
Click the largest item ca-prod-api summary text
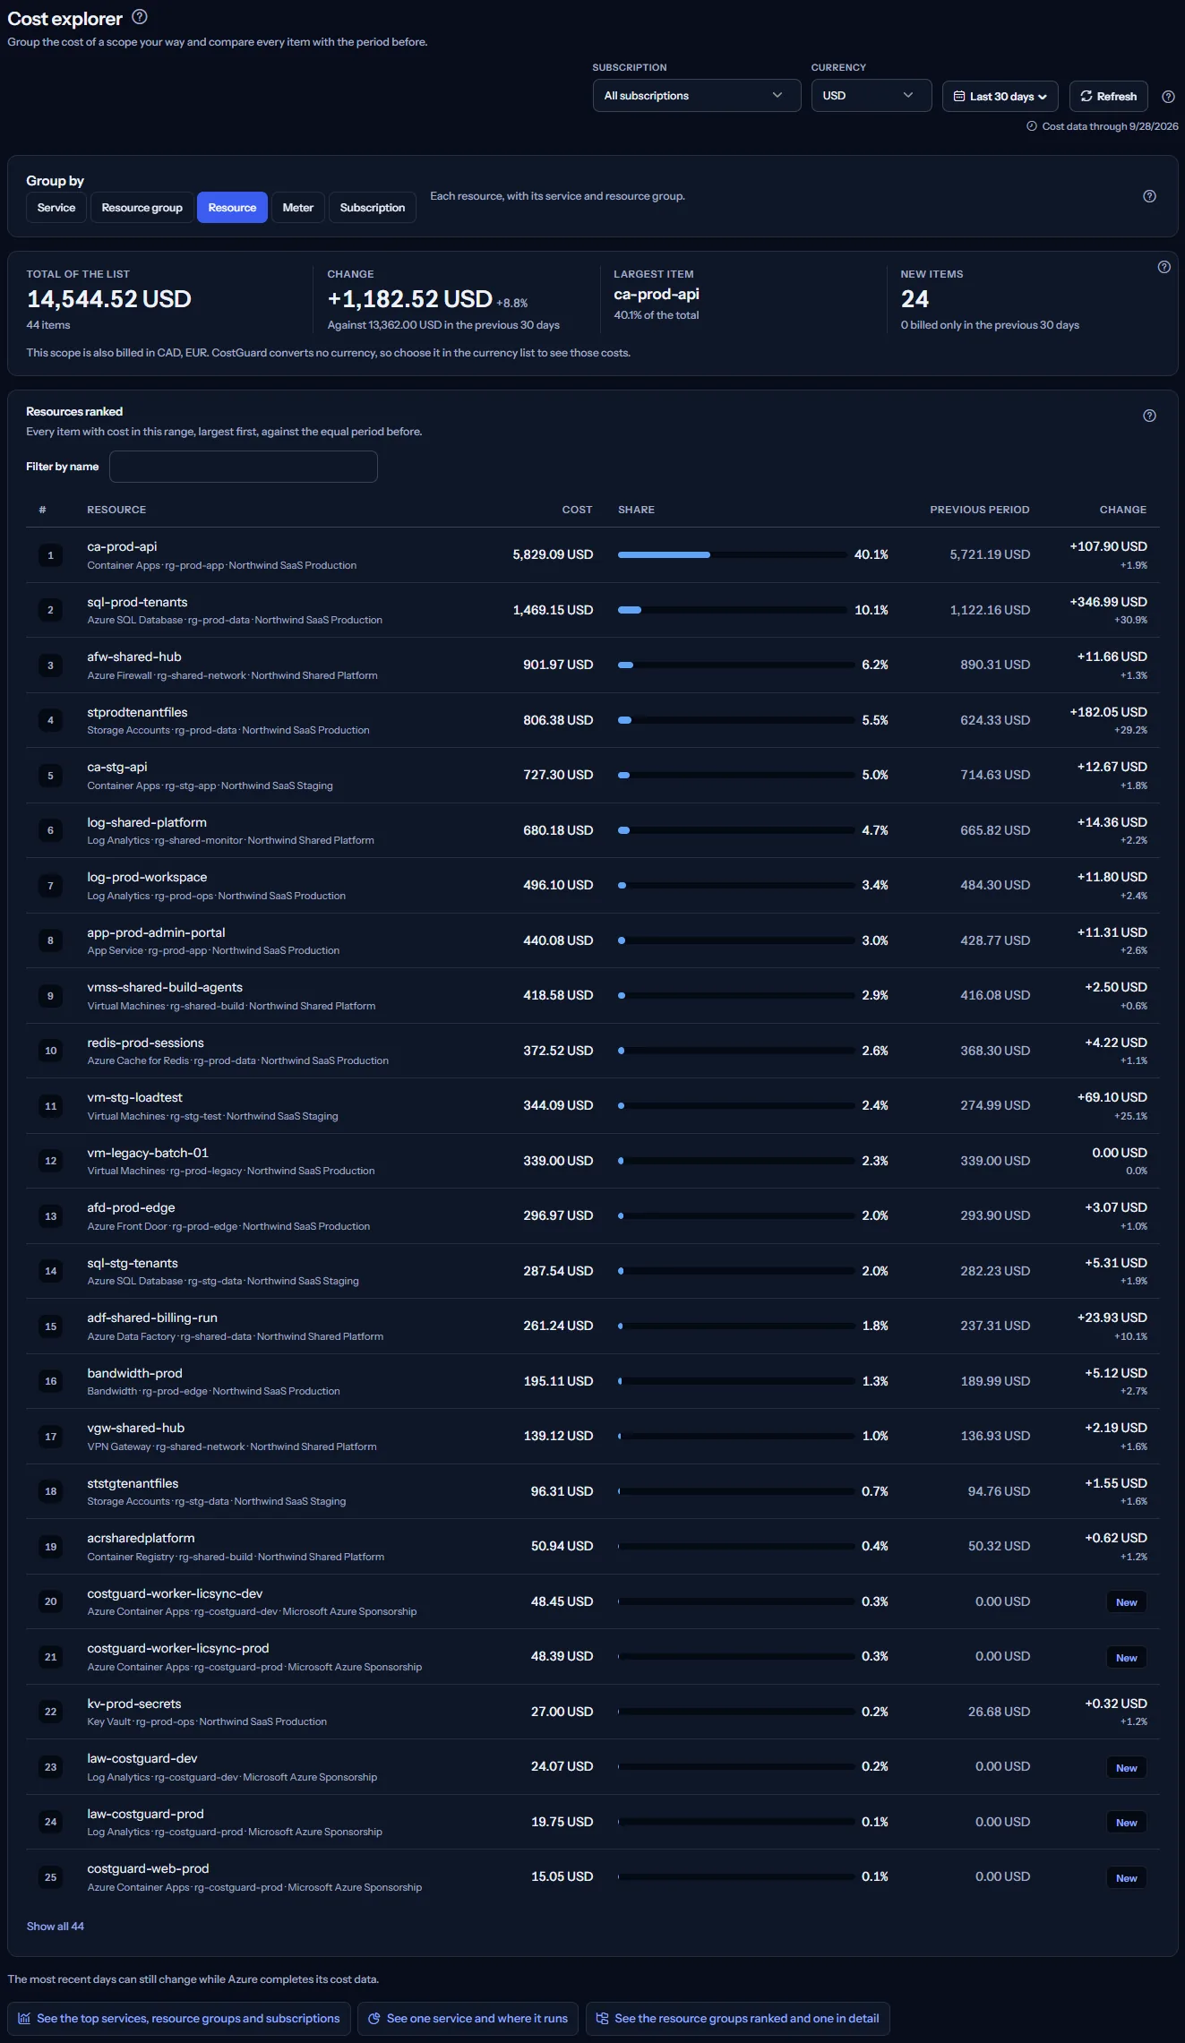click(x=657, y=294)
